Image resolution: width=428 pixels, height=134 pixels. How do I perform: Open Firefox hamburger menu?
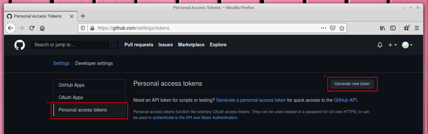tap(417, 28)
